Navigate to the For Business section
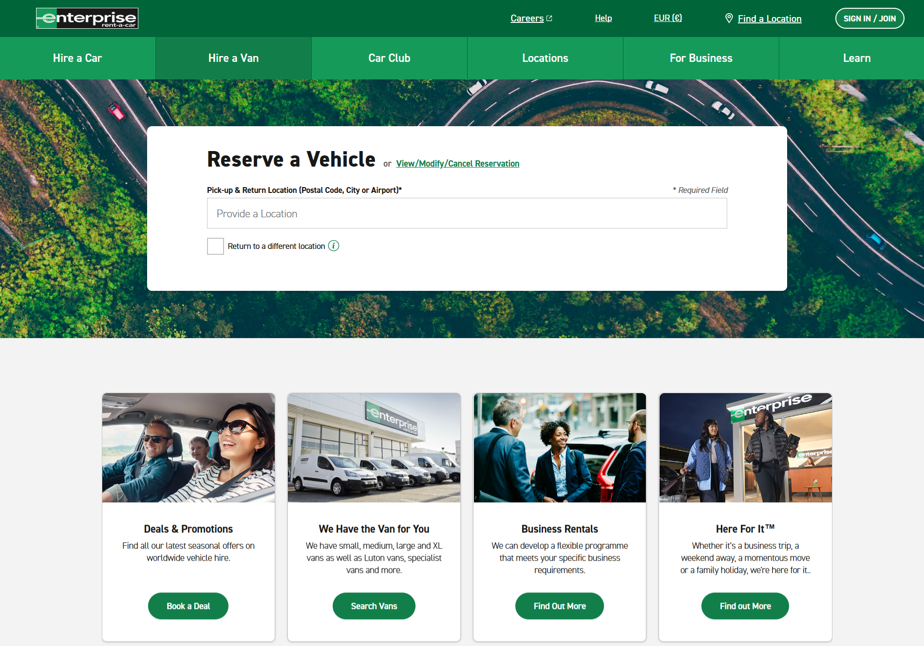The image size is (924, 646). tap(701, 58)
